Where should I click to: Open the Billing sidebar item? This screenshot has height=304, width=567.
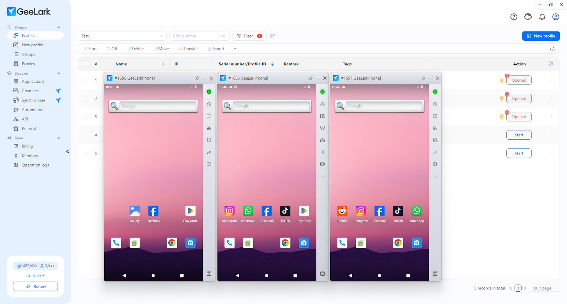pyautogui.click(x=27, y=146)
